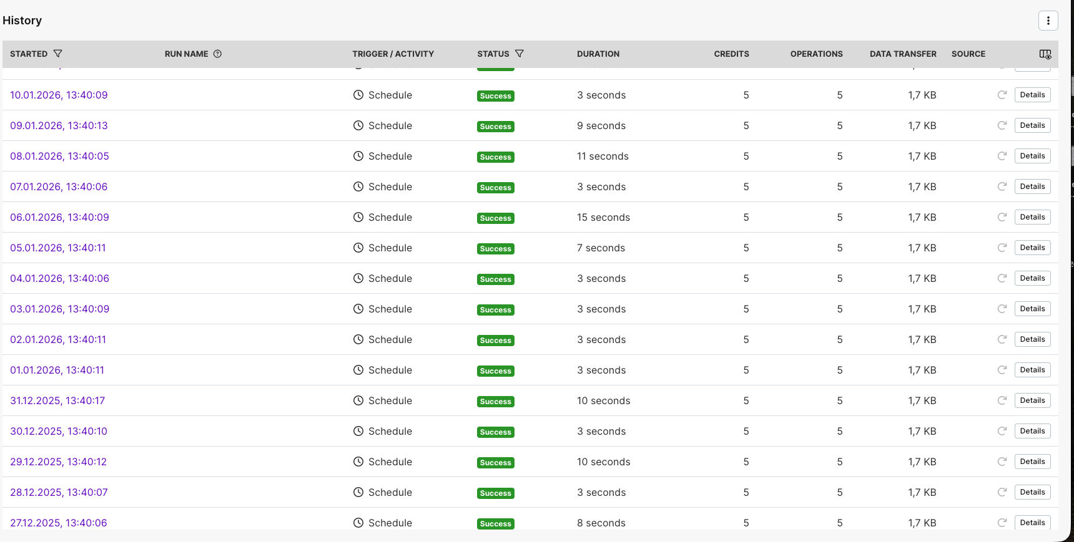Open the 10.01.2026, 13:40:09 run link
The height and width of the screenshot is (542, 1074).
[x=59, y=95]
